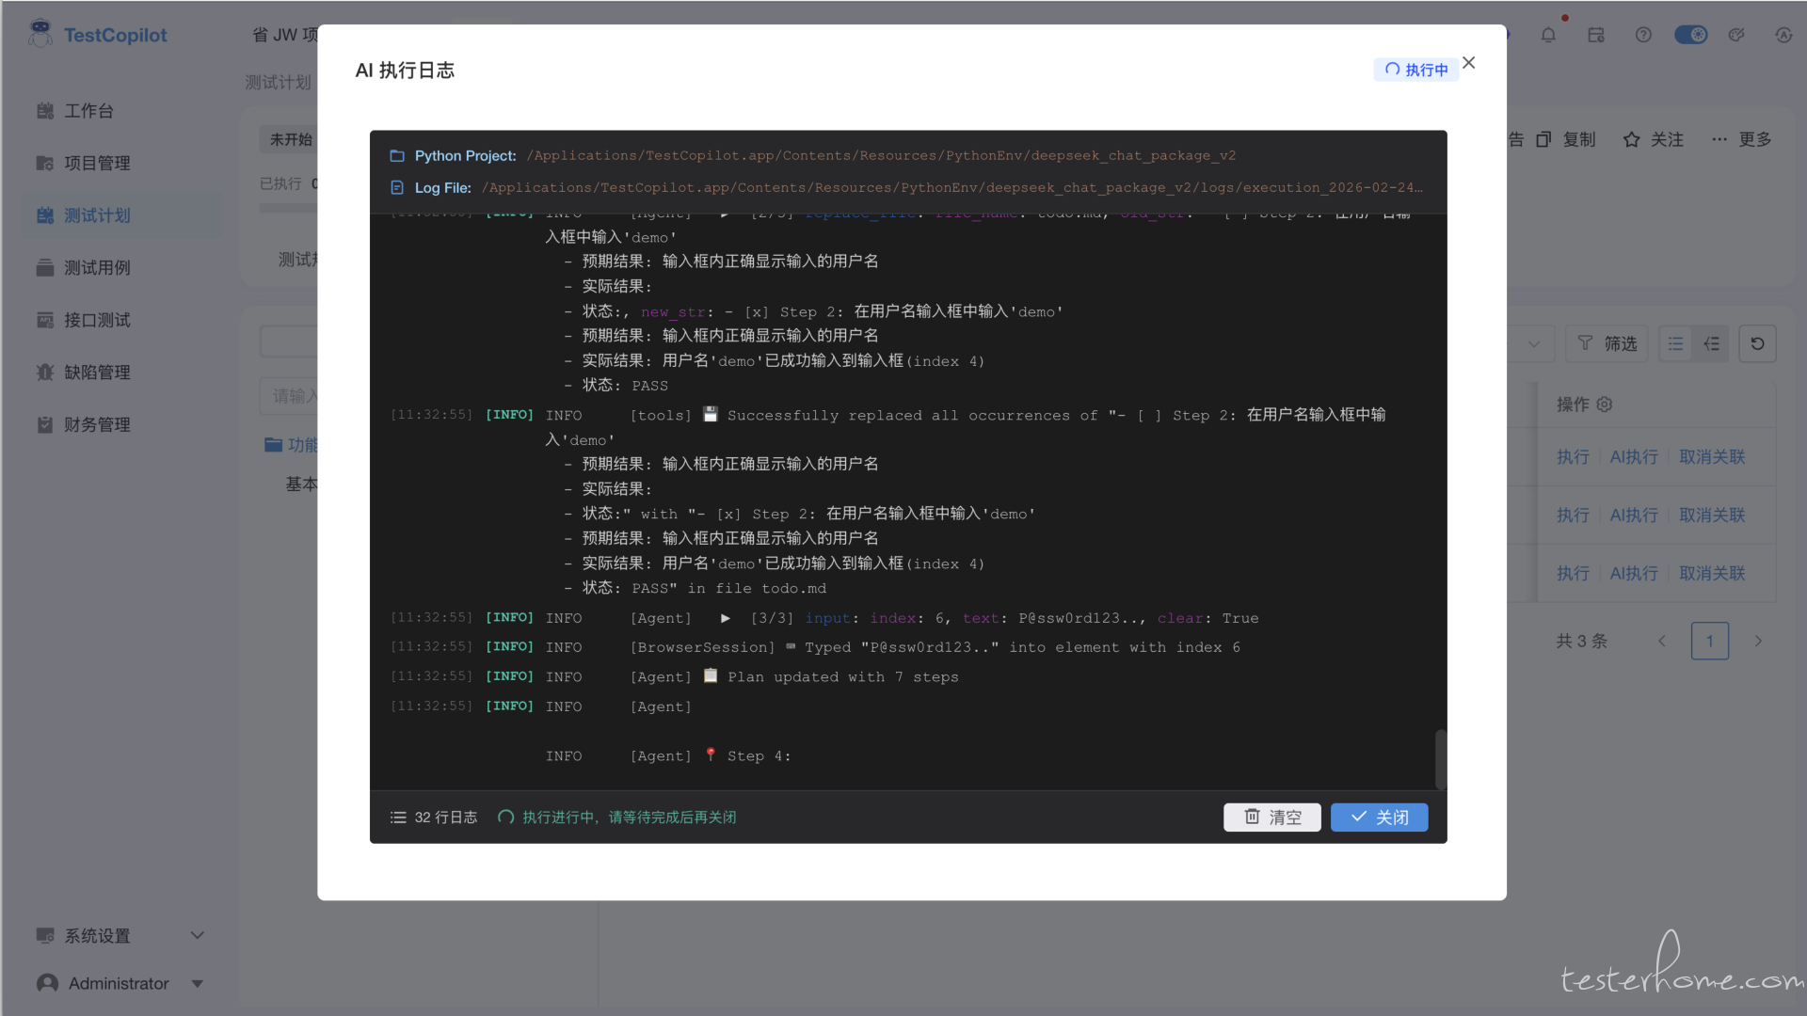This screenshot has width=1807, height=1016.
Task: Click the 筛选 filter button
Action: [x=1607, y=343]
